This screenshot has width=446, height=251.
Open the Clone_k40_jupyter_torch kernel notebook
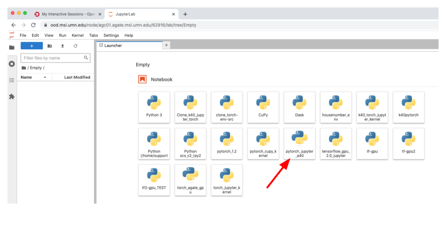coord(190,107)
